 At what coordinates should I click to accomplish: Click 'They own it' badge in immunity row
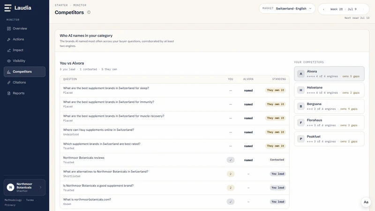[276, 104]
